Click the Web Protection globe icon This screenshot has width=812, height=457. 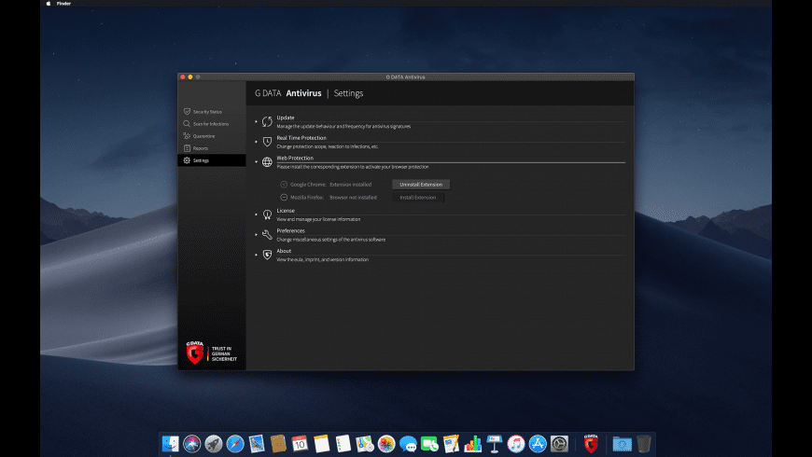(267, 162)
